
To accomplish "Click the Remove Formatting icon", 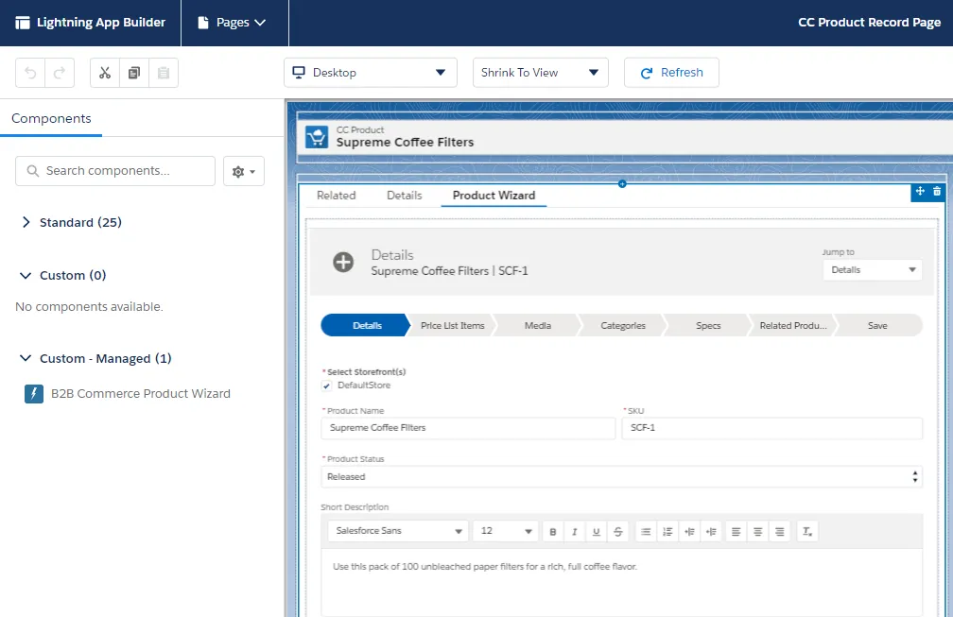I will (x=807, y=531).
